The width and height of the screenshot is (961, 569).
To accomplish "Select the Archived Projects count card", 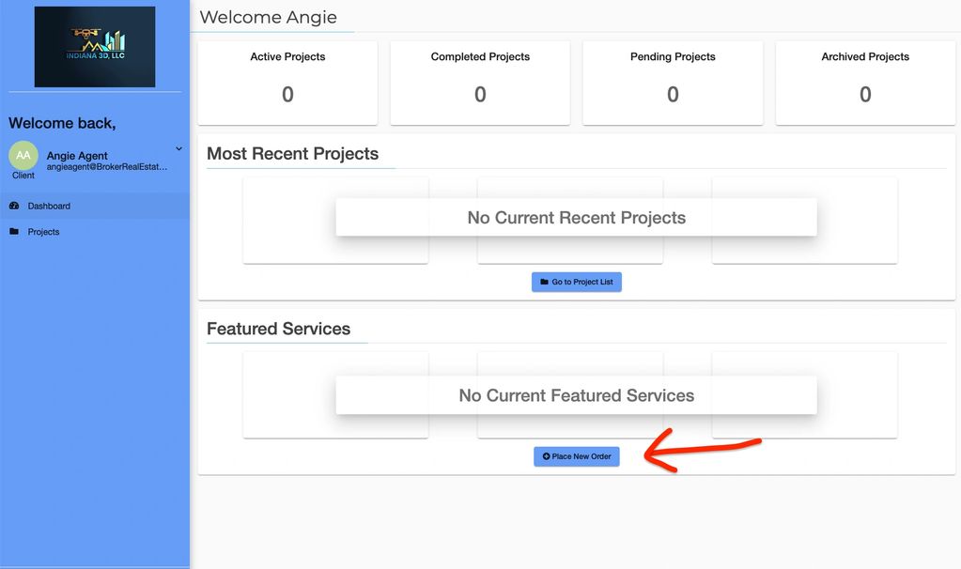I will click(865, 83).
